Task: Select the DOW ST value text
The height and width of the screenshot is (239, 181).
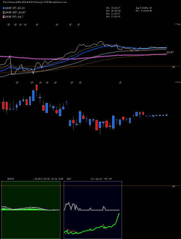Action: (15, 8)
